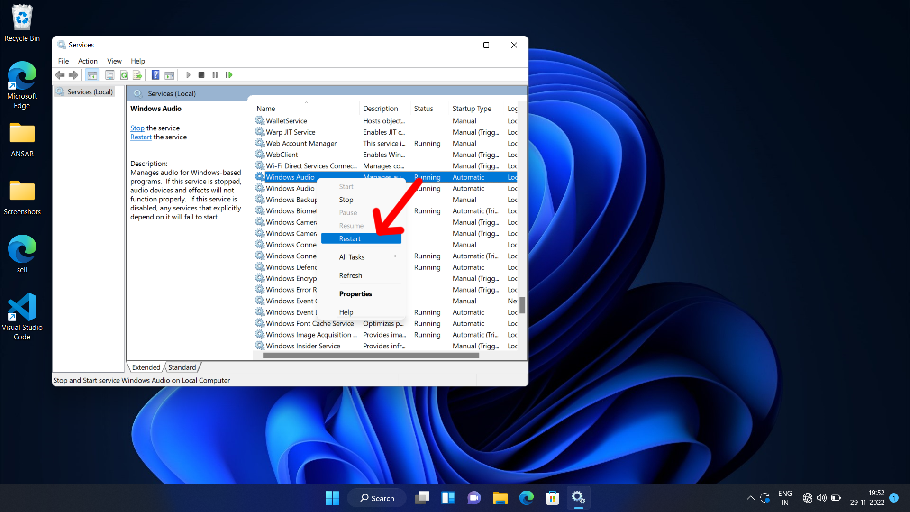This screenshot has width=910, height=512.
Task: Open Task View on the taskbar
Action: 422,498
